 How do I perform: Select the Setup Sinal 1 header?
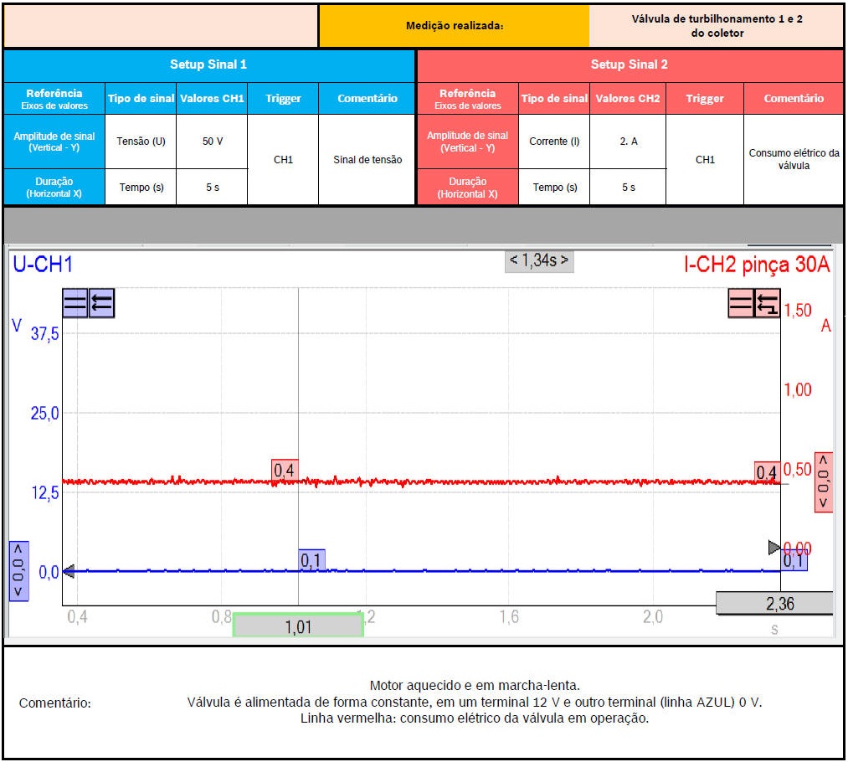pyautogui.click(x=208, y=64)
